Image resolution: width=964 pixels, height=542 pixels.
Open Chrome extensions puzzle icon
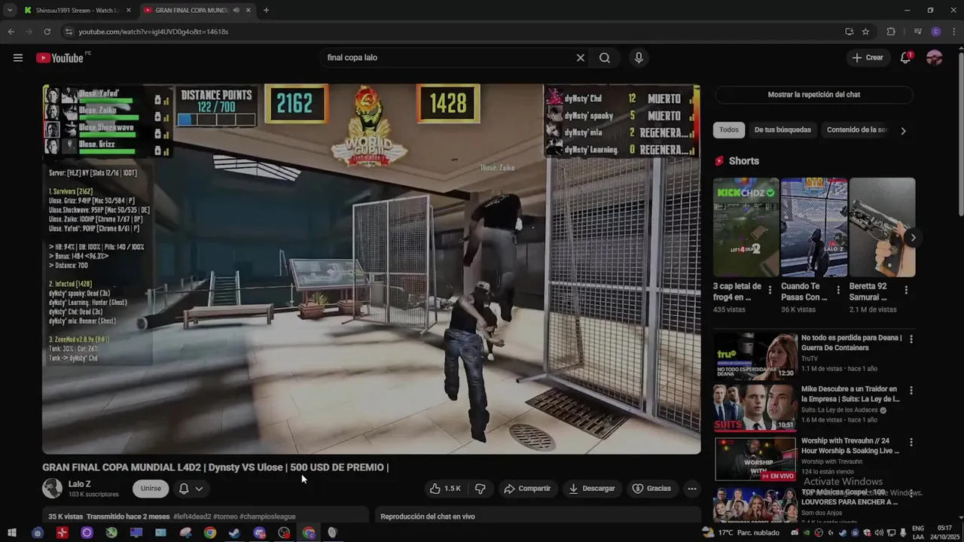pyautogui.click(x=891, y=32)
